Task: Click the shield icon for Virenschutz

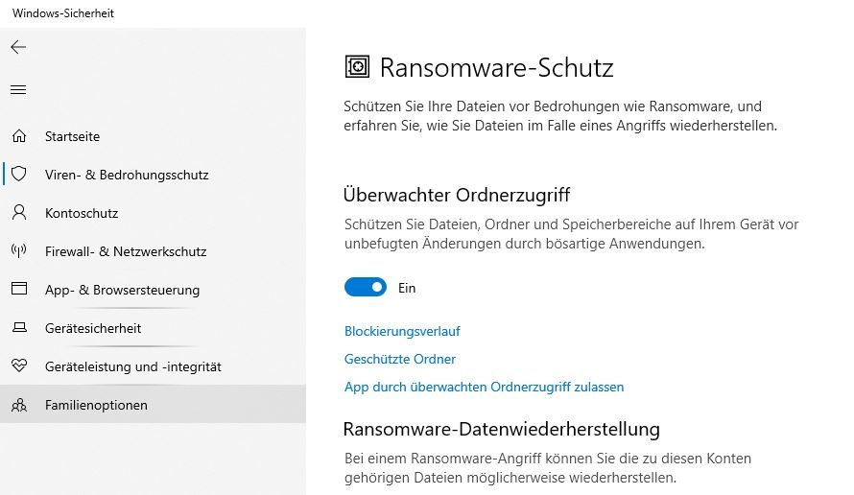Action: tap(18, 175)
